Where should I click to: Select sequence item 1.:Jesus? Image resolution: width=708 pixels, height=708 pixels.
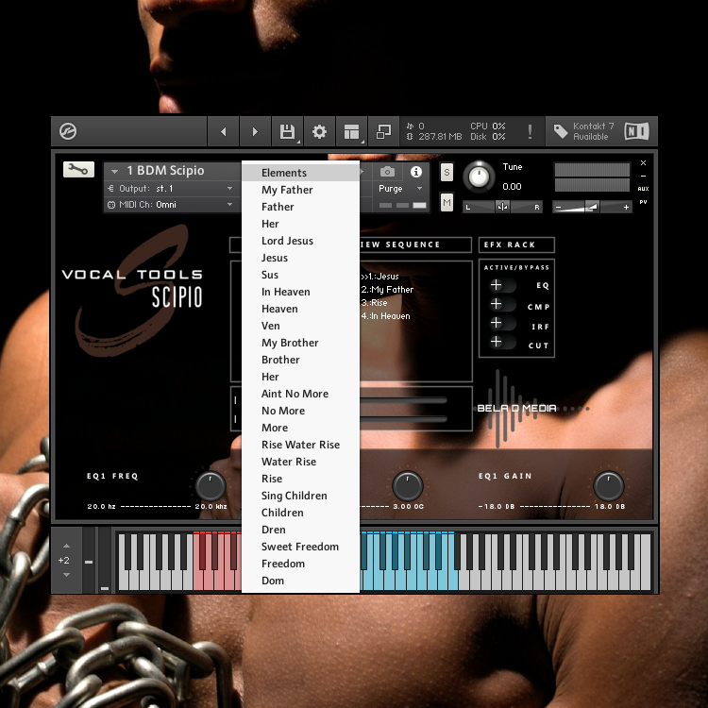[x=379, y=277]
